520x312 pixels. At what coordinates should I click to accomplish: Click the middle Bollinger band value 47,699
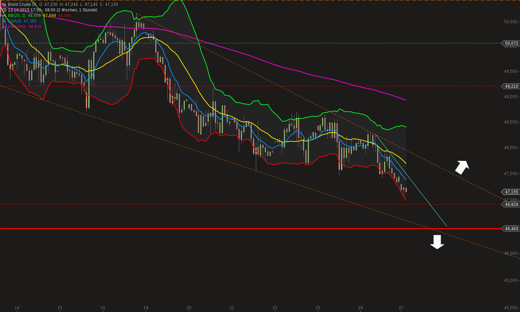[x=50, y=16]
